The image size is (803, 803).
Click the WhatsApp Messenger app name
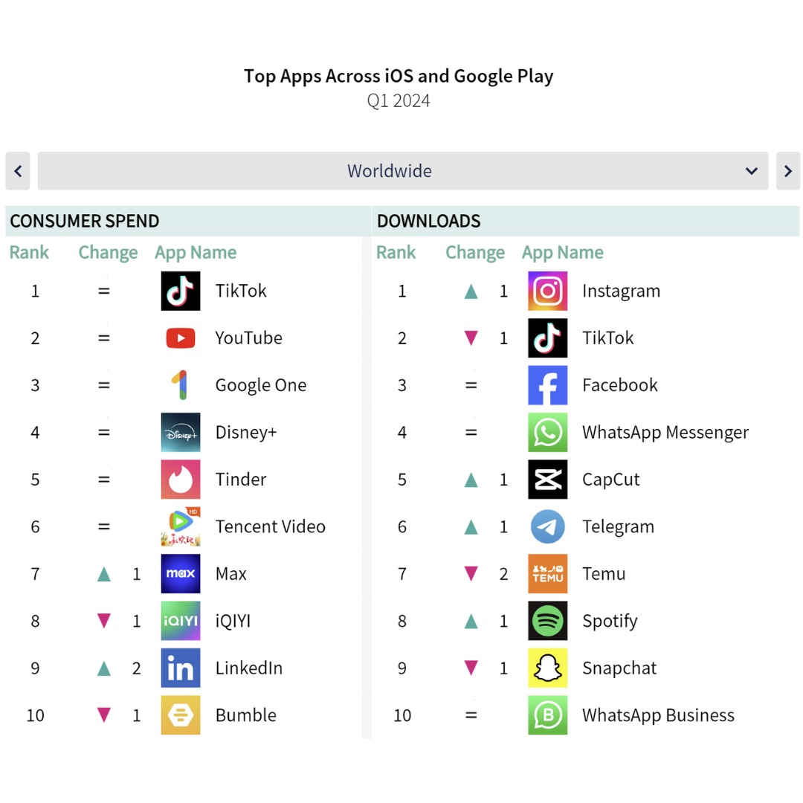click(x=665, y=433)
